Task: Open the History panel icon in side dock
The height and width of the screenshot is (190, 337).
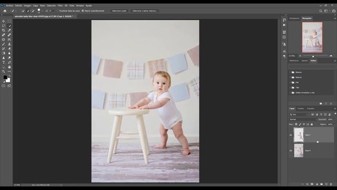Action: tap(284, 20)
